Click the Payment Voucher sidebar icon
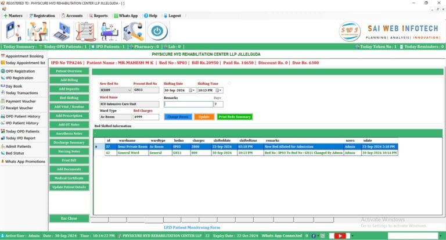Screen dimensions: 446x240 click(3, 101)
